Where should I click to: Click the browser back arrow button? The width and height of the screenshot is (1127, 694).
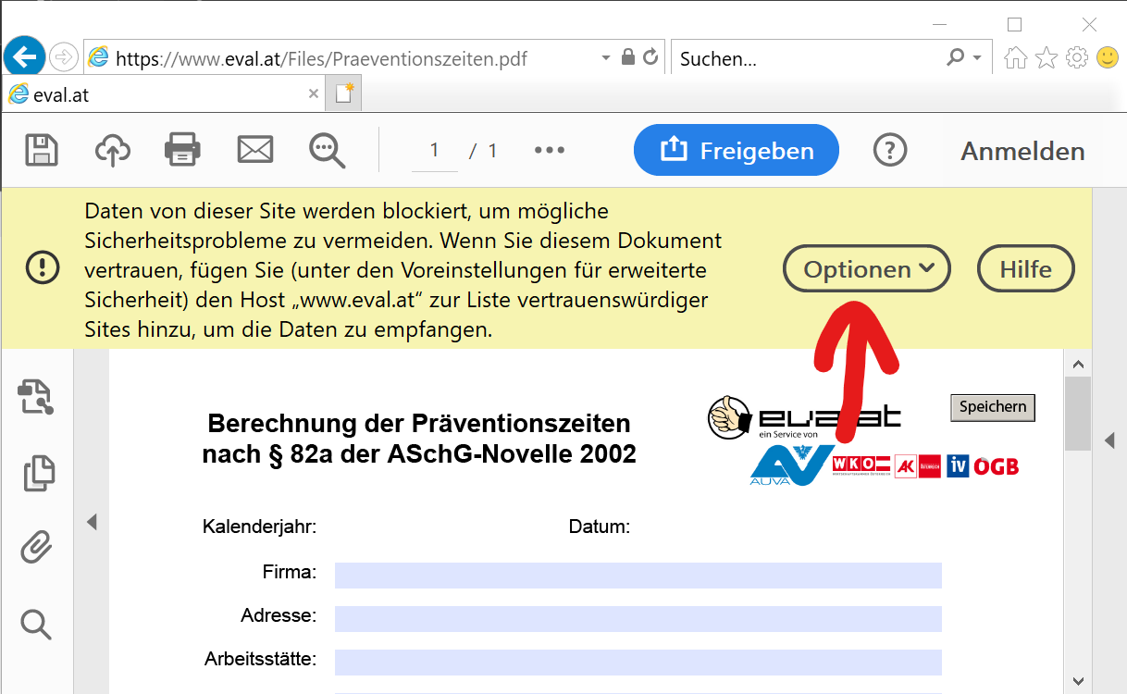[x=25, y=57]
